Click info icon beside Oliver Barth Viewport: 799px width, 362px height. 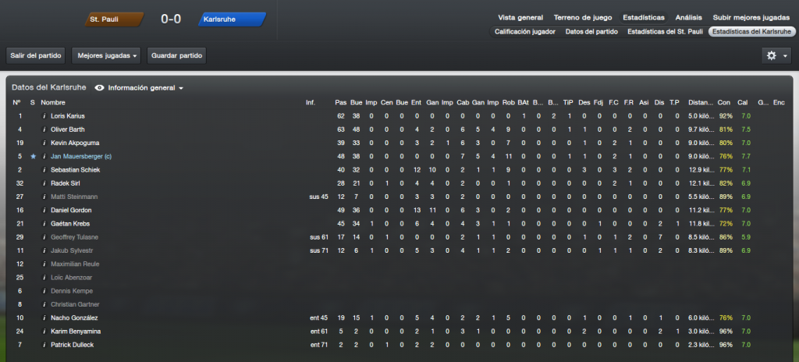[x=44, y=130]
